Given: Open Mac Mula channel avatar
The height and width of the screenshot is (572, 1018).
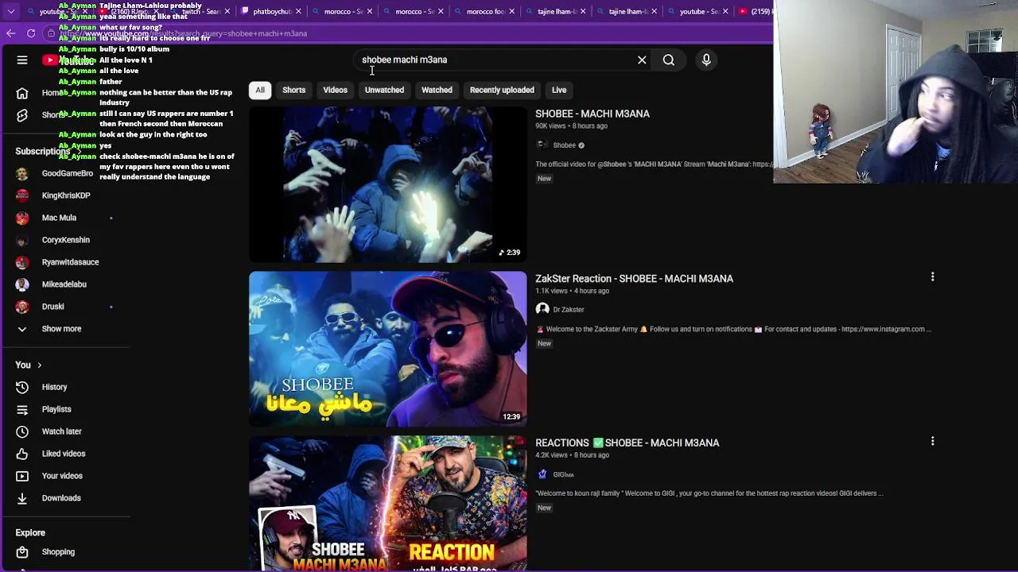Looking at the screenshot, I should pos(22,218).
